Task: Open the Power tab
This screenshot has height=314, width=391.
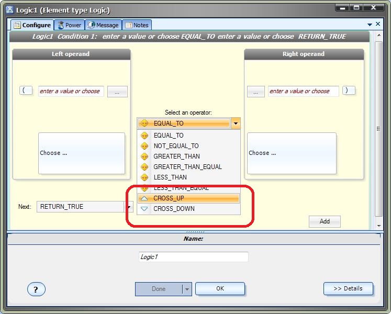Action: [x=69, y=25]
